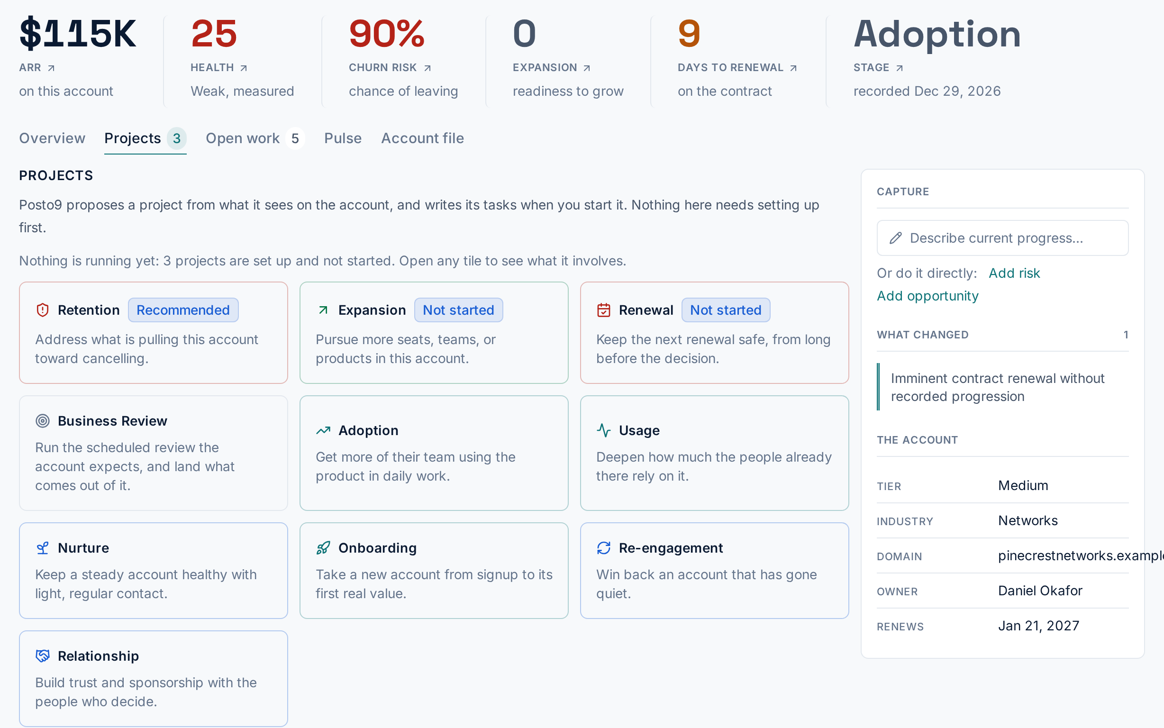
Task: Click the arrow icon next to ARR
Action: (51, 68)
